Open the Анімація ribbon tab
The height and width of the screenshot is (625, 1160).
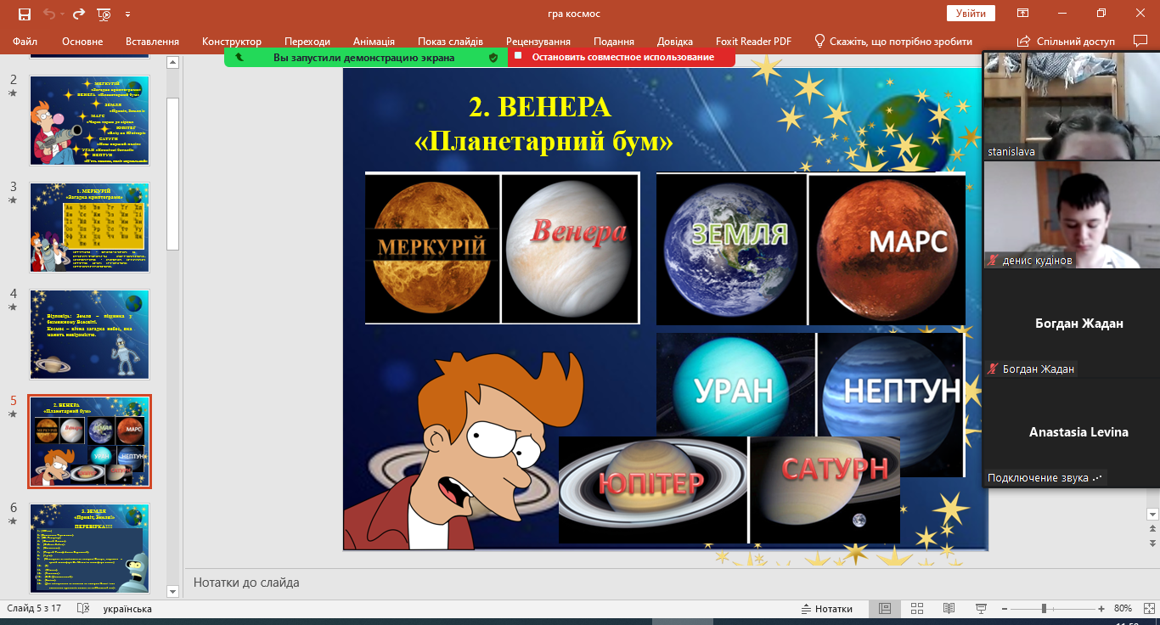[374, 41]
